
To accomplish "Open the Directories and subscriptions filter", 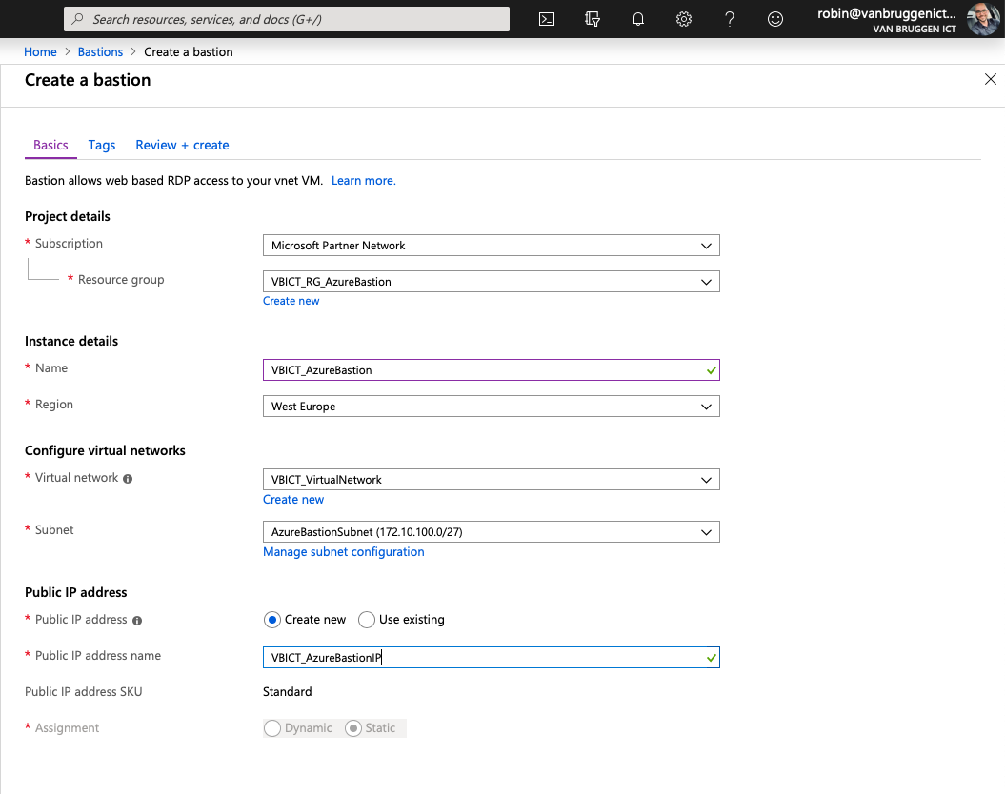I will (592, 19).
